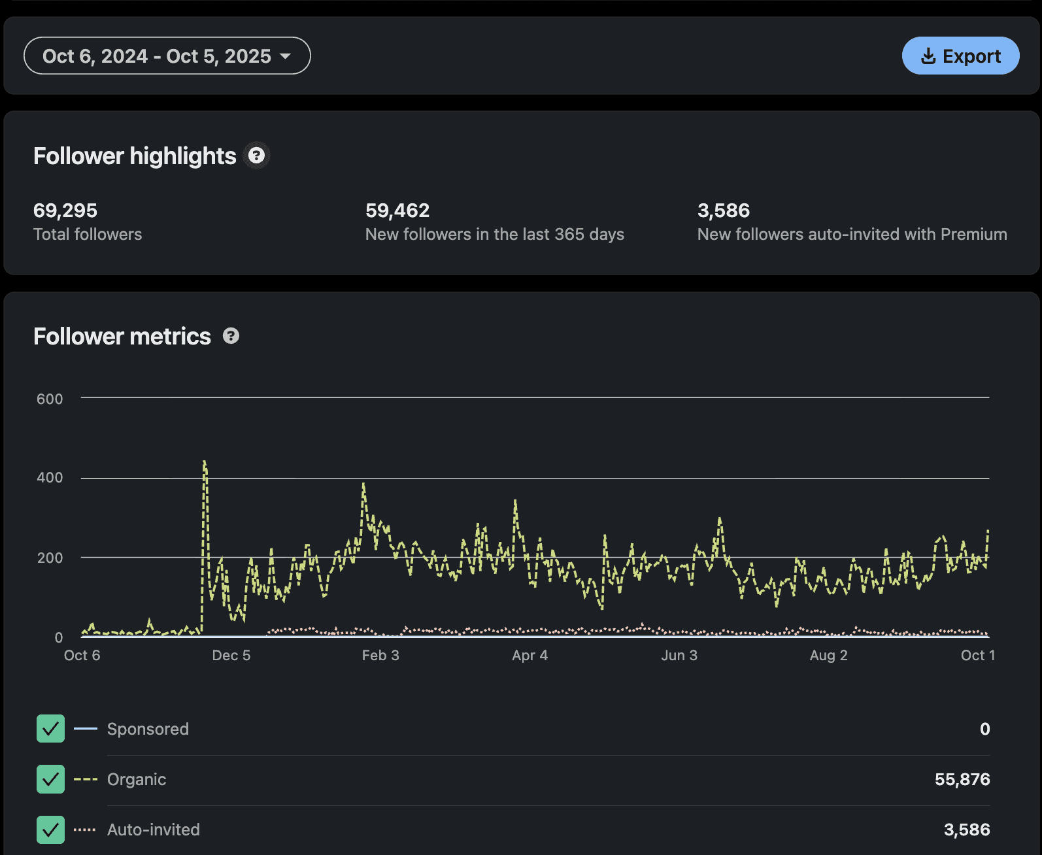Click the 200 y-axis label
This screenshot has width=1042, height=855.
point(50,558)
